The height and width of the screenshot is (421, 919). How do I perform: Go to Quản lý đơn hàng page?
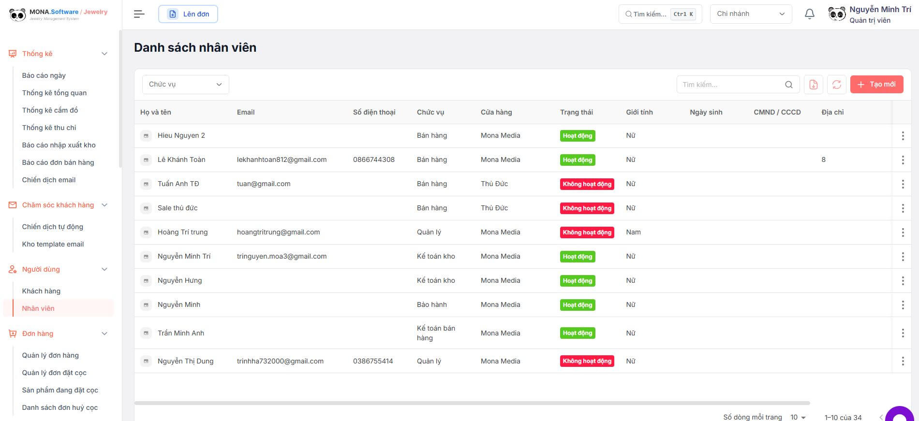click(x=50, y=355)
